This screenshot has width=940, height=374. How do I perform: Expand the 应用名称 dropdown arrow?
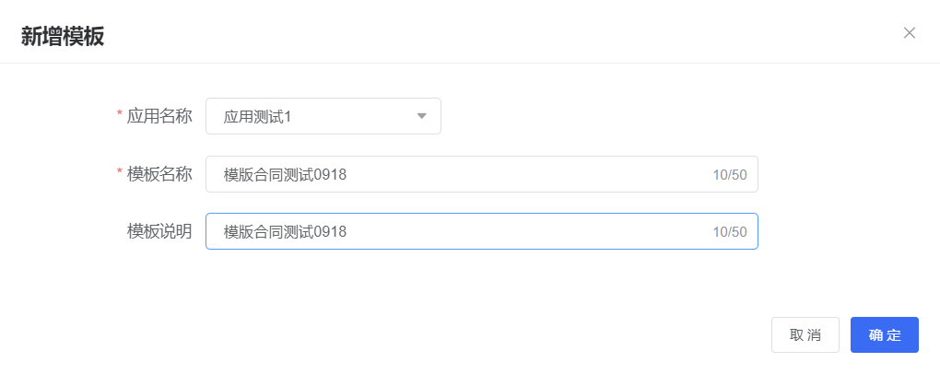(422, 116)
